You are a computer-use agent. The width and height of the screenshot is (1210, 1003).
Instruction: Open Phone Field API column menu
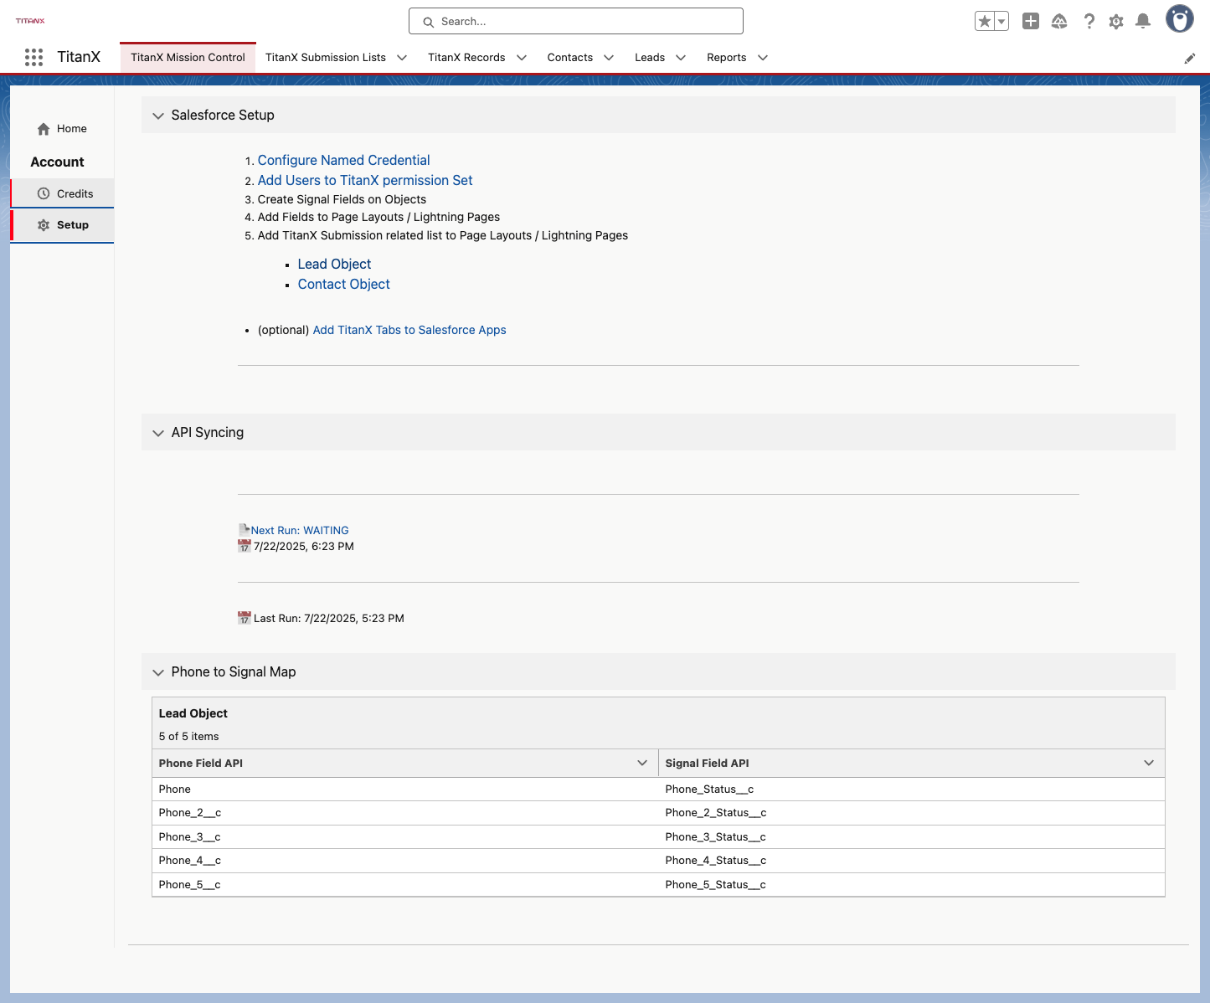642,763
